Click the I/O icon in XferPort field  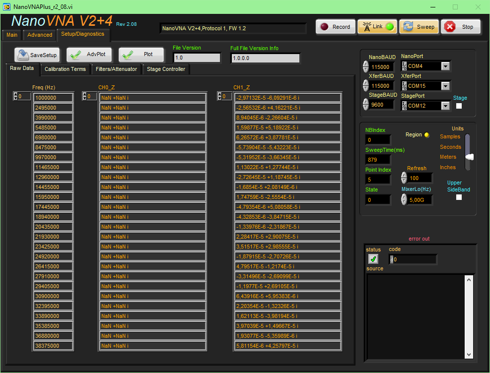coord(405,86)
